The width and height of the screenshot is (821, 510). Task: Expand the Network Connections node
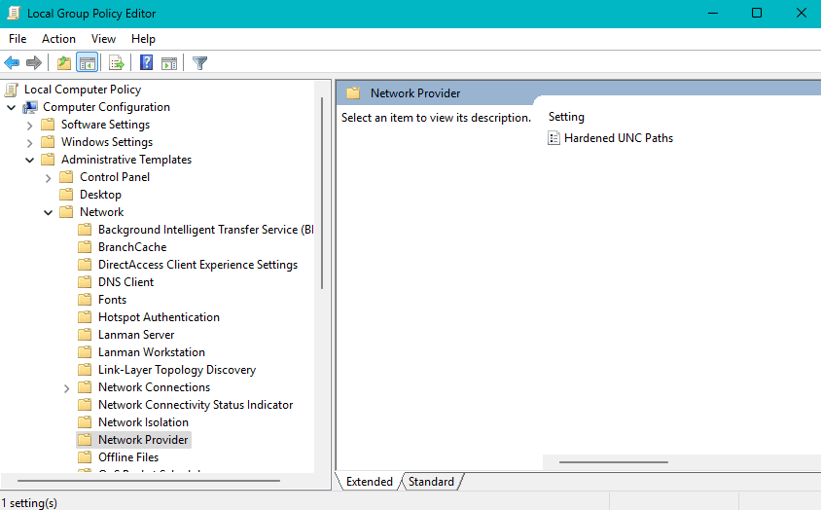66,388
